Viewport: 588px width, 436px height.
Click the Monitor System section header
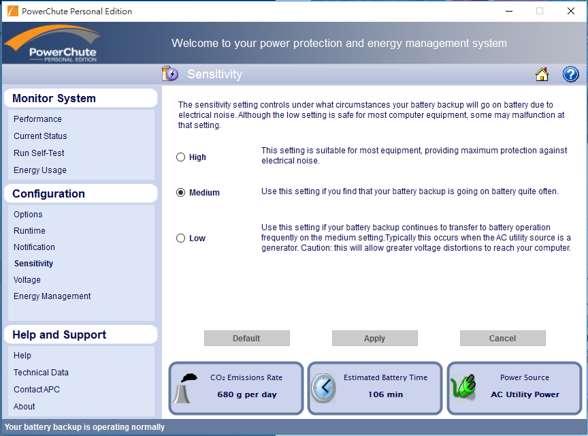[80, 98]
